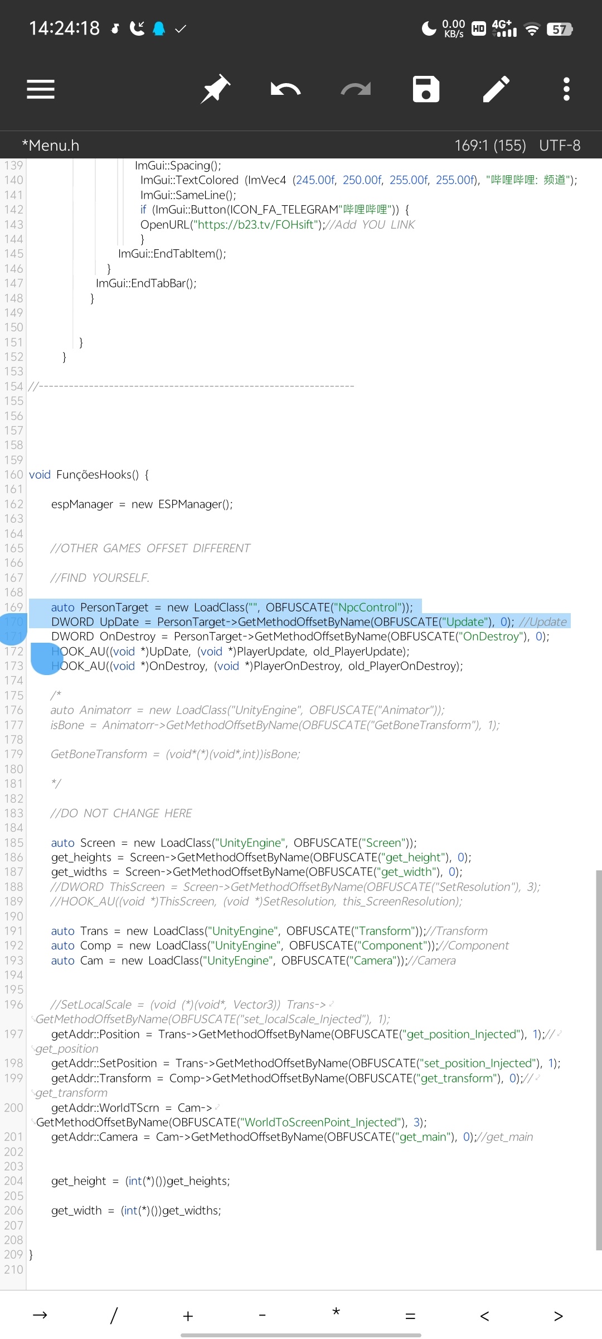The height and width of the screenshot is (1339, 602).
Task: Select the *Menu.h file tab title
Action: (x=50, y=146)
